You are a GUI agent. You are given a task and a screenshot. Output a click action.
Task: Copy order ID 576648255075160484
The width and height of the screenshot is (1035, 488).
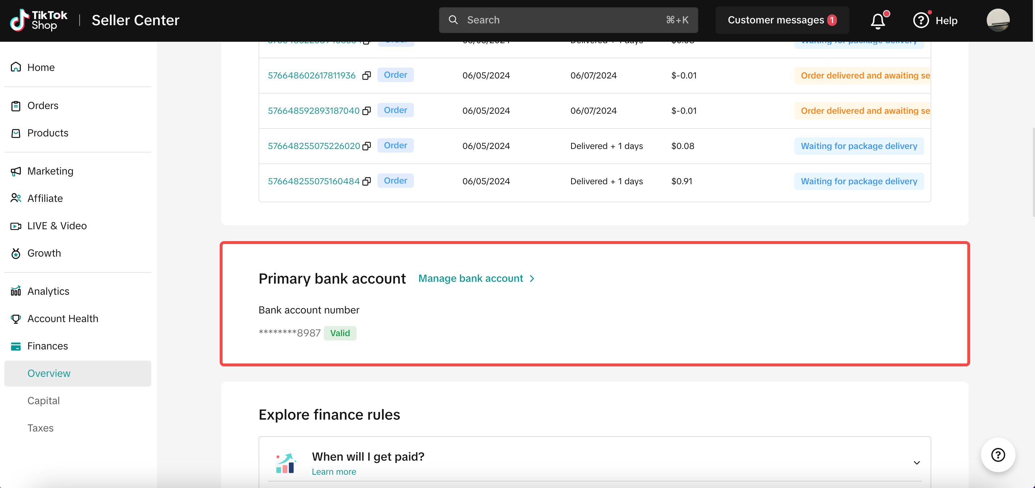pos(367,181)
